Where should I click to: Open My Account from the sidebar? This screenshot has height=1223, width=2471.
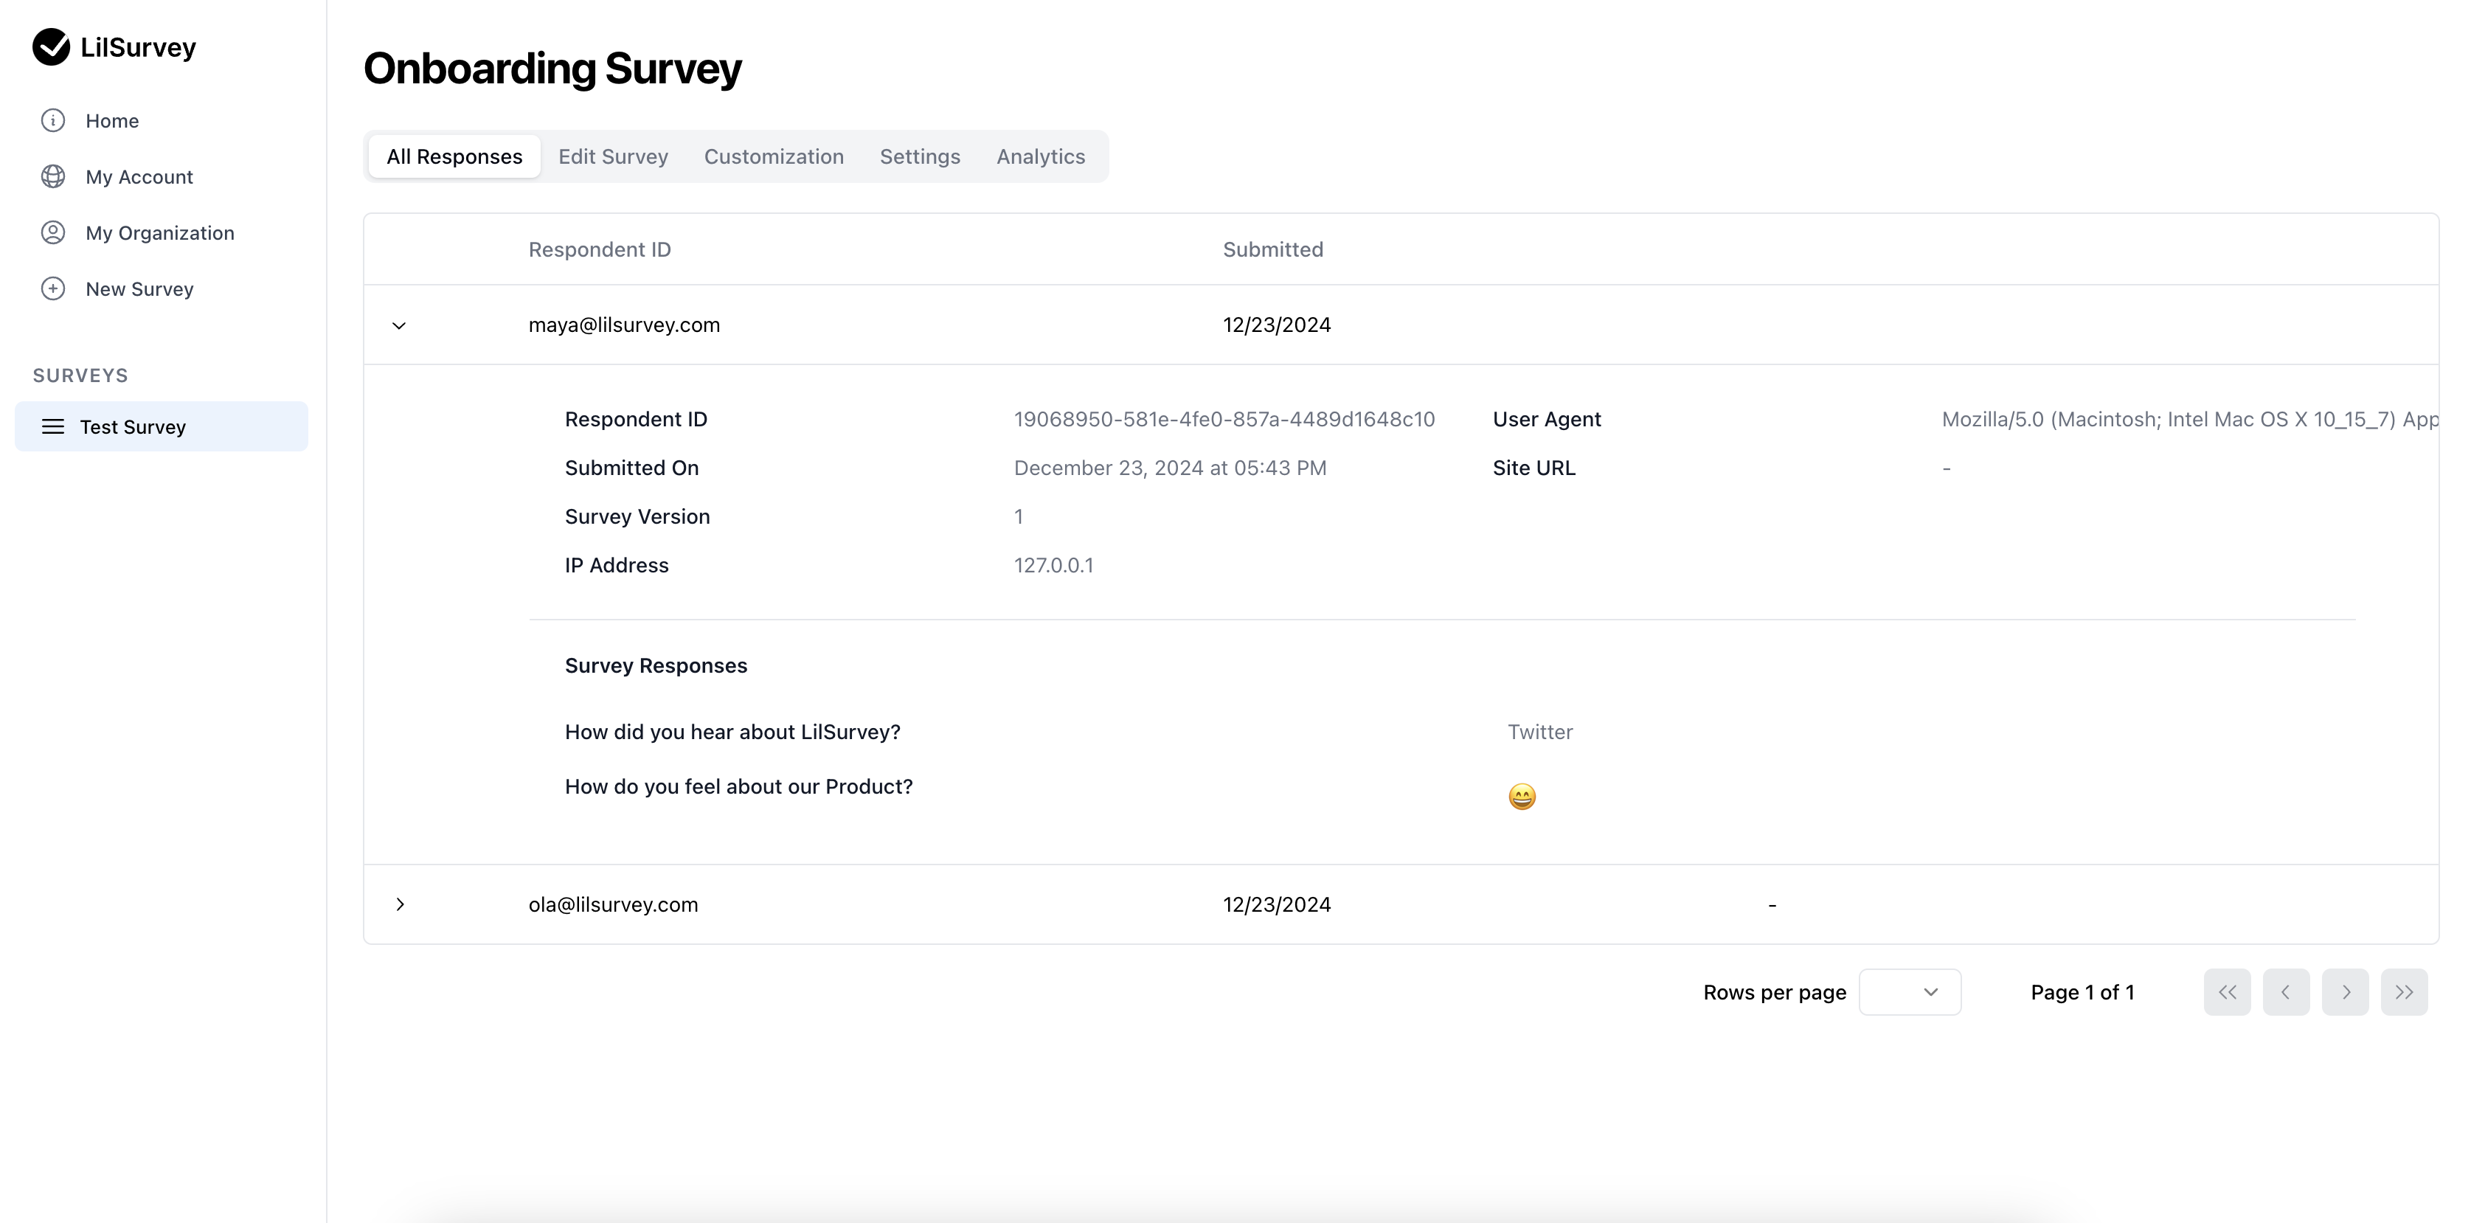pyautogui.click(x=139, y=176)
